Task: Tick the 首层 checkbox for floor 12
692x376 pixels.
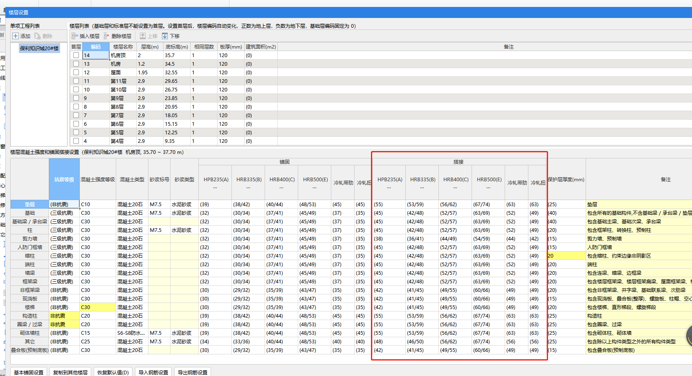Action: [x=76, y=72]
